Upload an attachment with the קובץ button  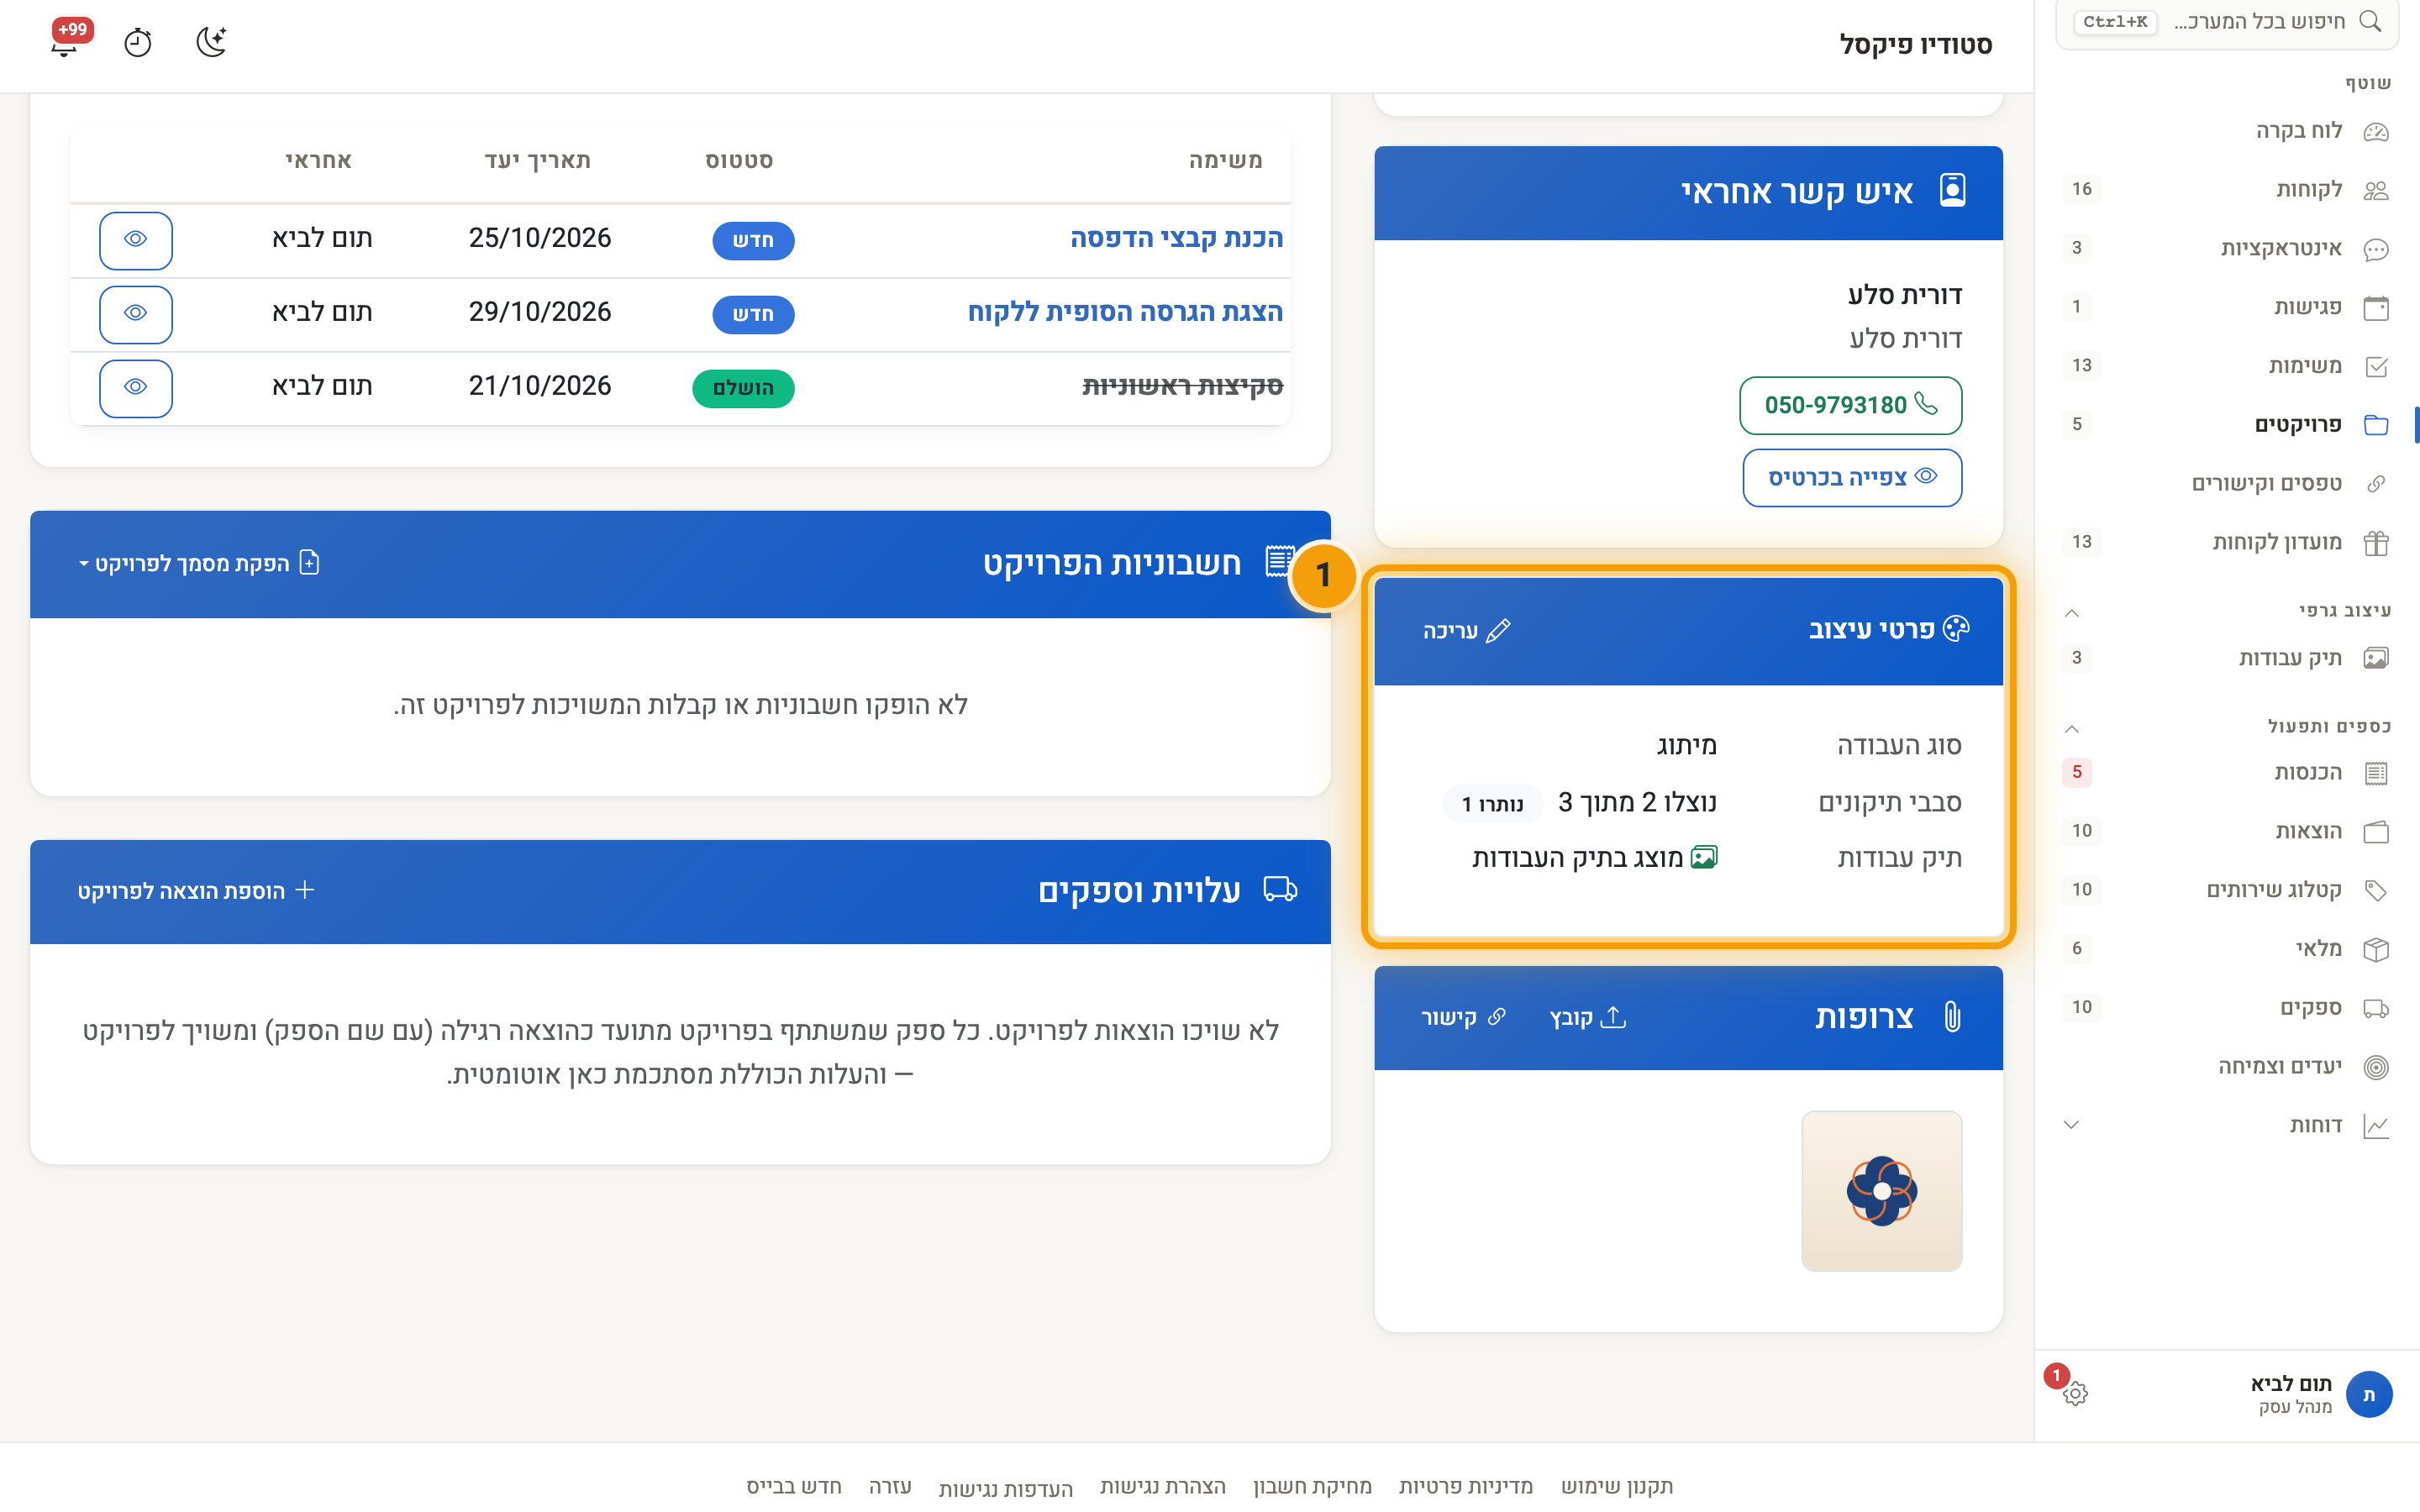(1588, 1017)
